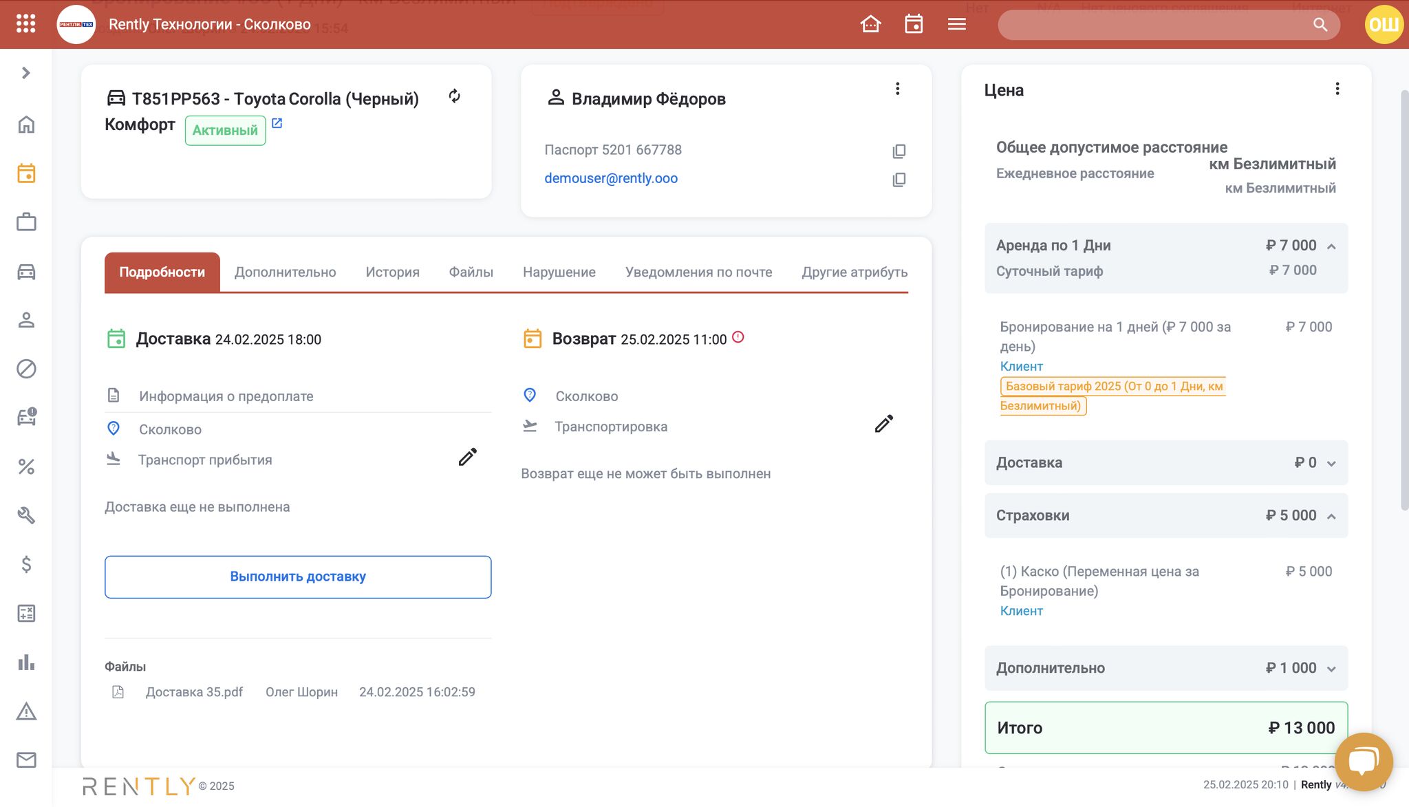Expand the Дополнительно price section

[x=1331, y=669]
